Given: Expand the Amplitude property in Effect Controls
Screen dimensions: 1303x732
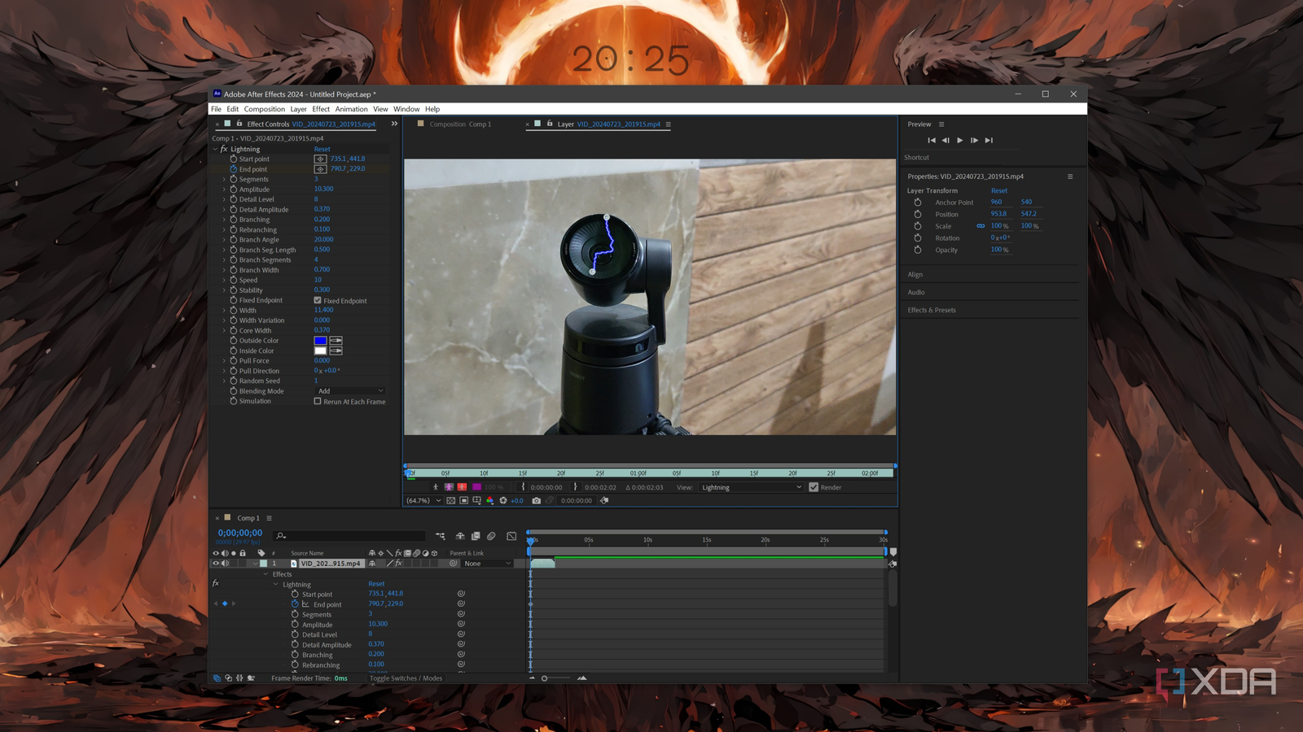Looking at the screenshot, I should 225,190.
